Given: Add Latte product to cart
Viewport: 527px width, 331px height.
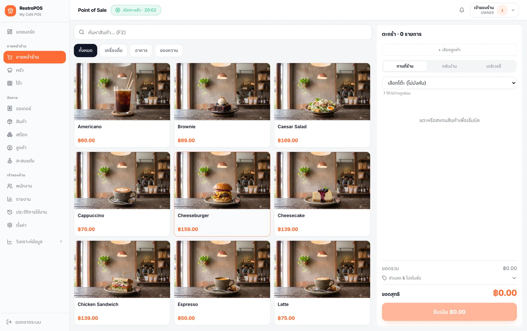Looking at the screenshot, I should [x=322, y=283].
